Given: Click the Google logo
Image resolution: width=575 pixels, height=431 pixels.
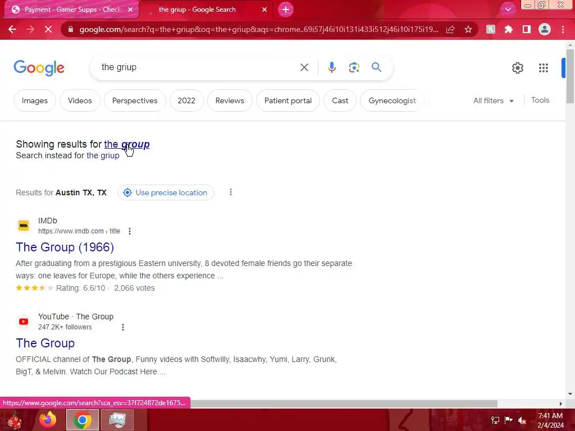Looking at the screenshot, I should tap(39, 68).
